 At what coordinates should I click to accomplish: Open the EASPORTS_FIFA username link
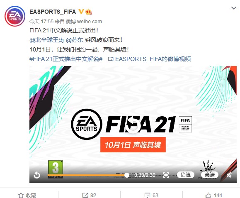coord(53,12)
